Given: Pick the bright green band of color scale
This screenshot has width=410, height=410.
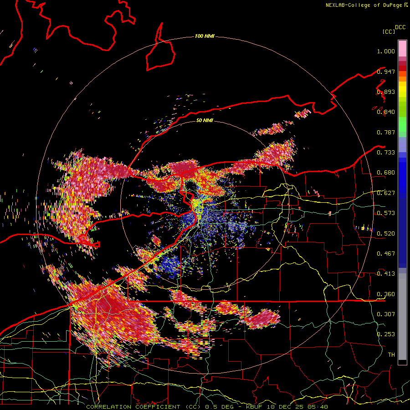Looking at the screenshot, I should (402, 124).
